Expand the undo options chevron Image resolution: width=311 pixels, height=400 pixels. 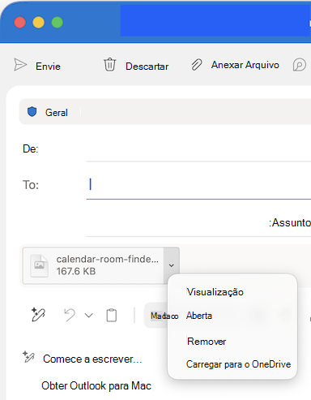click(x=89, y=316)
